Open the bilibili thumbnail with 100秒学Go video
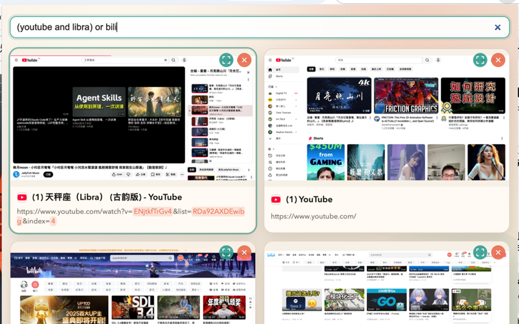This screenshot has height=324, width=519. (387, 287)
